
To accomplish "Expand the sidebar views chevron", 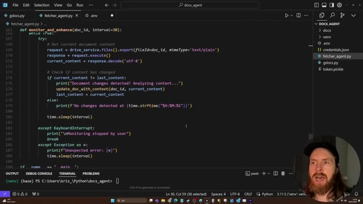I will click(x=353, y=15).
